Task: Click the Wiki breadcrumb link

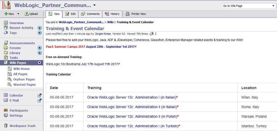Action: pos(110,22)
